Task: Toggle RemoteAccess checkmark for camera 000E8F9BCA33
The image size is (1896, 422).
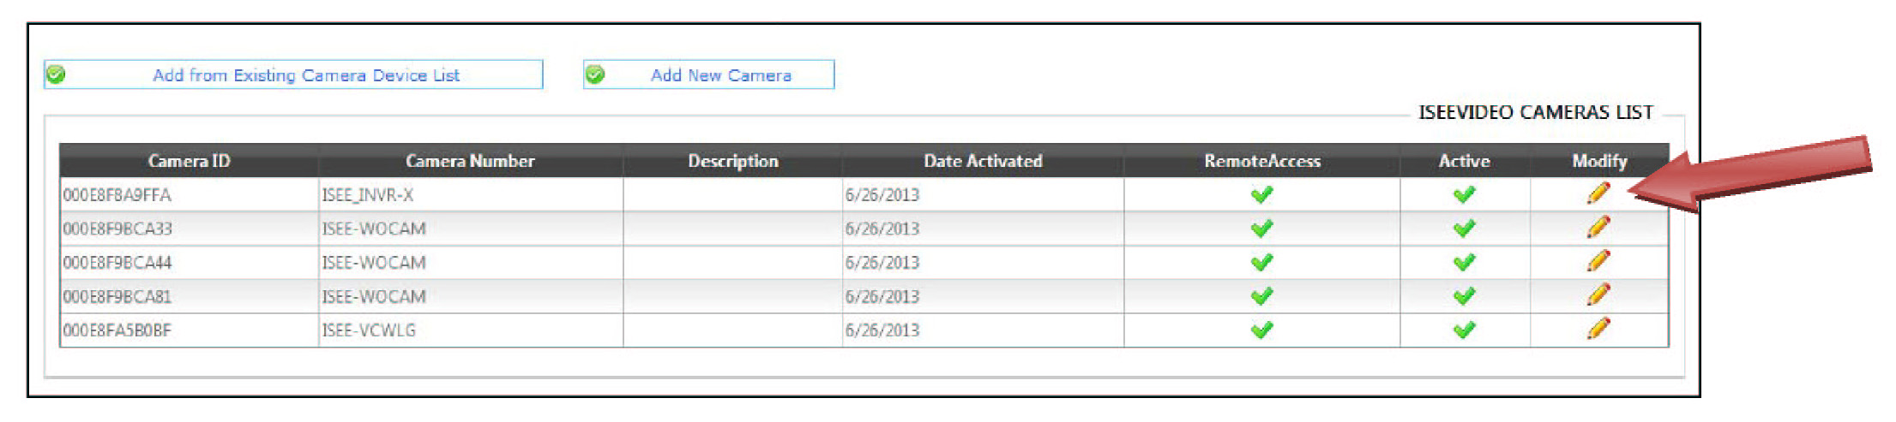Action: tap(1261, 229)
